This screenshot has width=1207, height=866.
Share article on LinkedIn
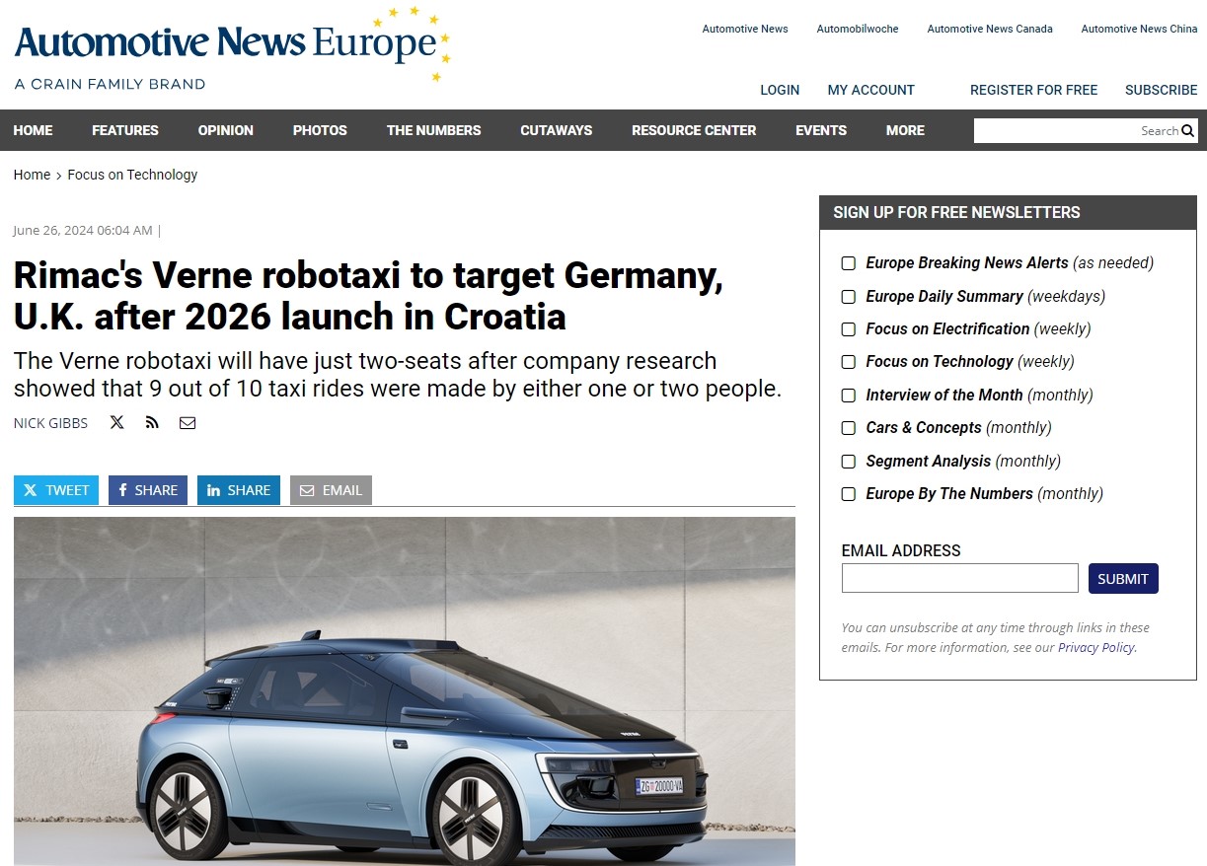(239, 490)
